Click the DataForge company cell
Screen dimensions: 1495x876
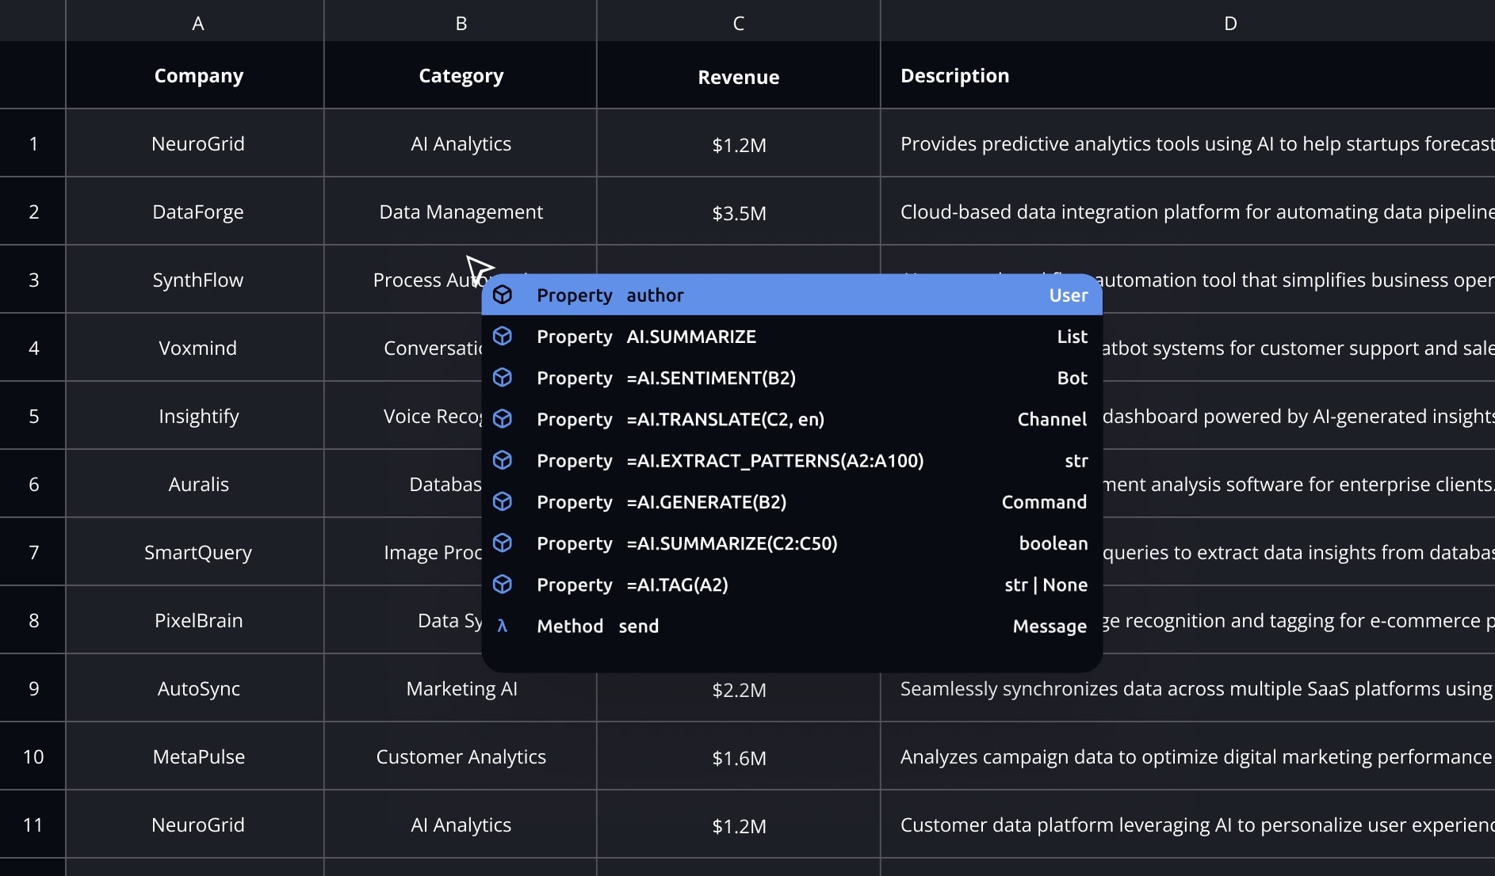click(x=195, y=211)
